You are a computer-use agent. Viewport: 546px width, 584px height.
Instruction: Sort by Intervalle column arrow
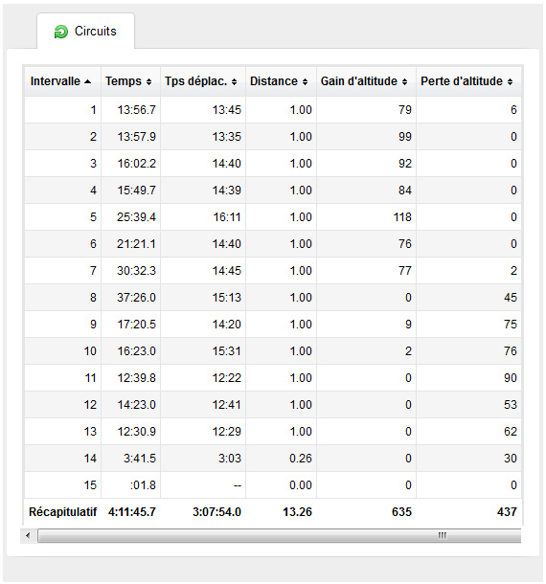(x=87, y=81)
